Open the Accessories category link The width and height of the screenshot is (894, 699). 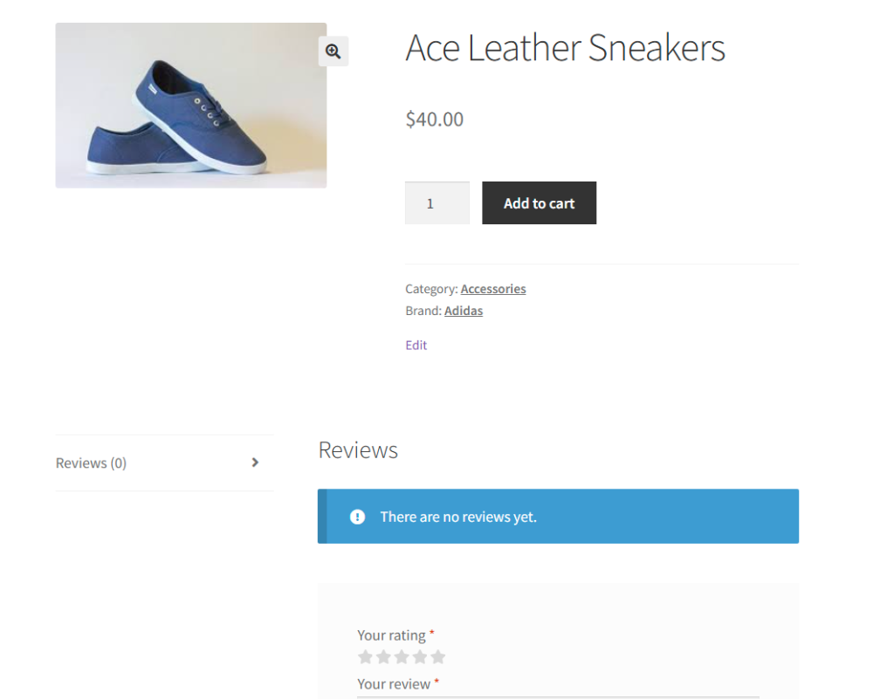(x=492, y=289)
